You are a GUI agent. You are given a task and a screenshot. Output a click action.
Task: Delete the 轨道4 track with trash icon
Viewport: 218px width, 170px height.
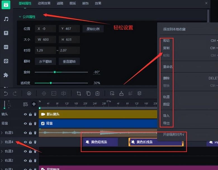[35, 142]
